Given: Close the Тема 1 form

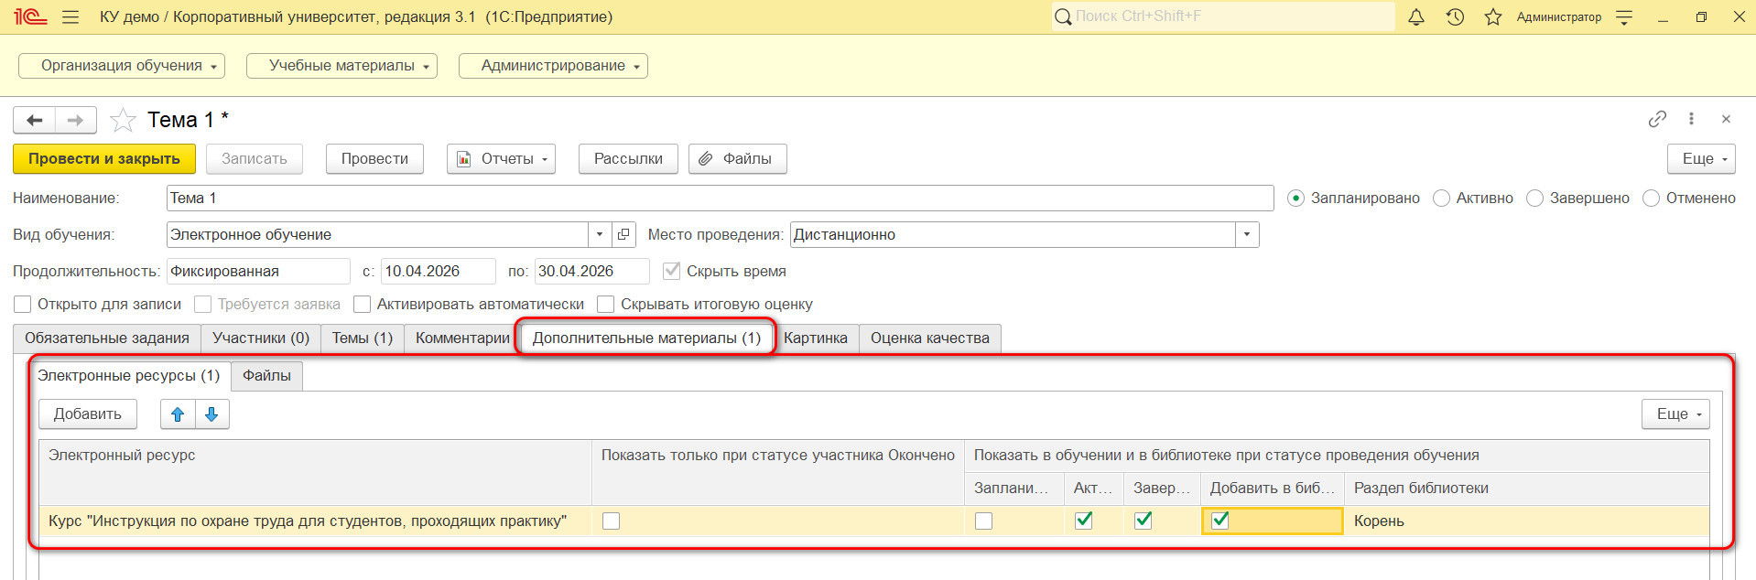Looking at the screenshot, I should pyautogui.click(x=1726, y=119).
